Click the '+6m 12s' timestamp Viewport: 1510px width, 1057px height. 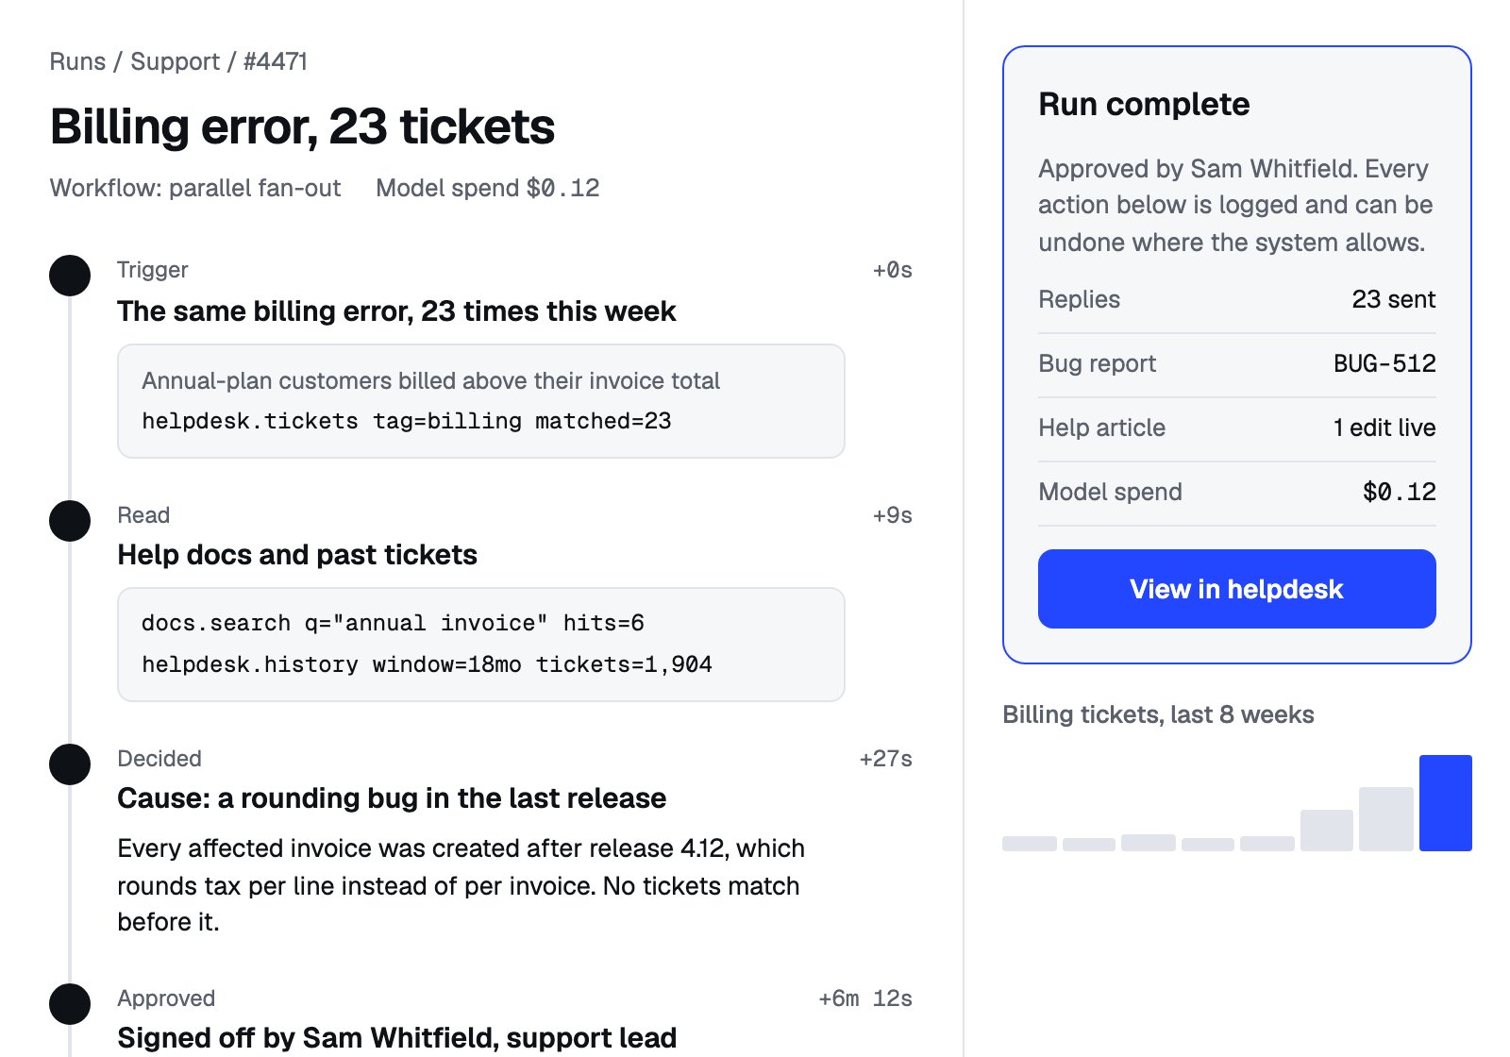(865, 998)
